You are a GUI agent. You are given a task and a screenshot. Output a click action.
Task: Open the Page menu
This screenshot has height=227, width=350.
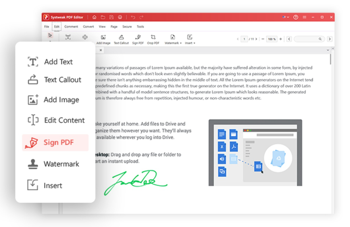click(x=114, y=27)
